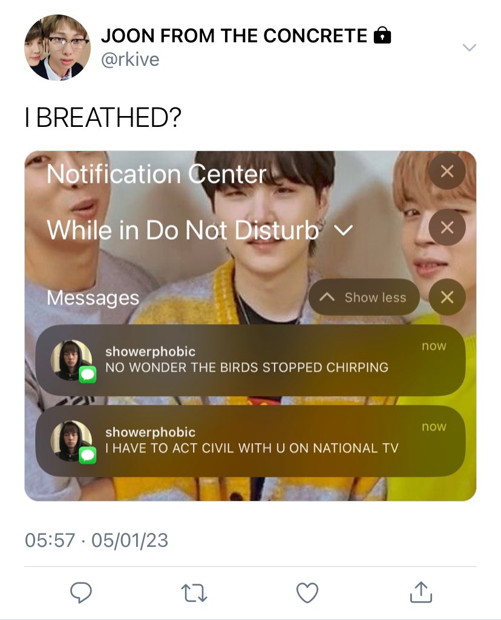Open the share icon menu
501x620 pixels.
[421, 592]
